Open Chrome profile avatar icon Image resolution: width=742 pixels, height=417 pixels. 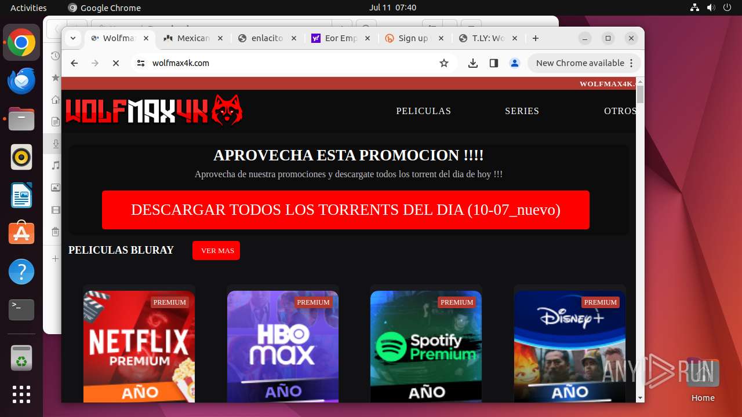515,63
